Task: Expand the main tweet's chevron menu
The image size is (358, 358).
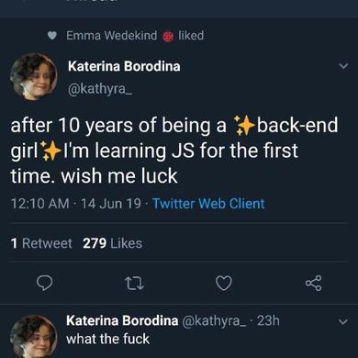Action: (344, 66)
